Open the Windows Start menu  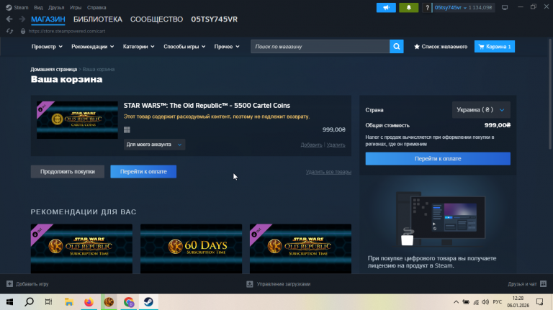click(x=9, y=302)
